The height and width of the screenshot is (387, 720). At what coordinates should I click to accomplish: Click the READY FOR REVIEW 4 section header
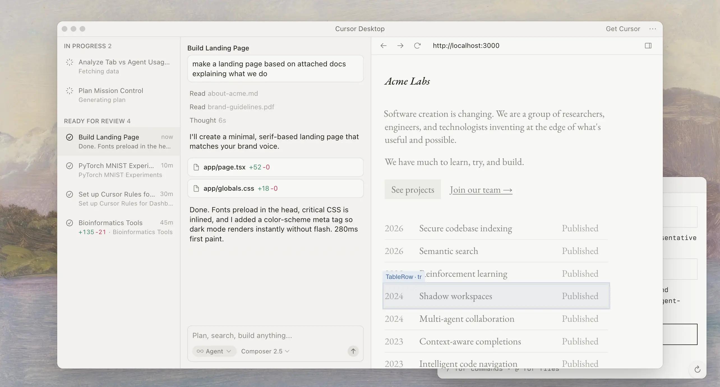pyautogui.click(x=97, y=121)
